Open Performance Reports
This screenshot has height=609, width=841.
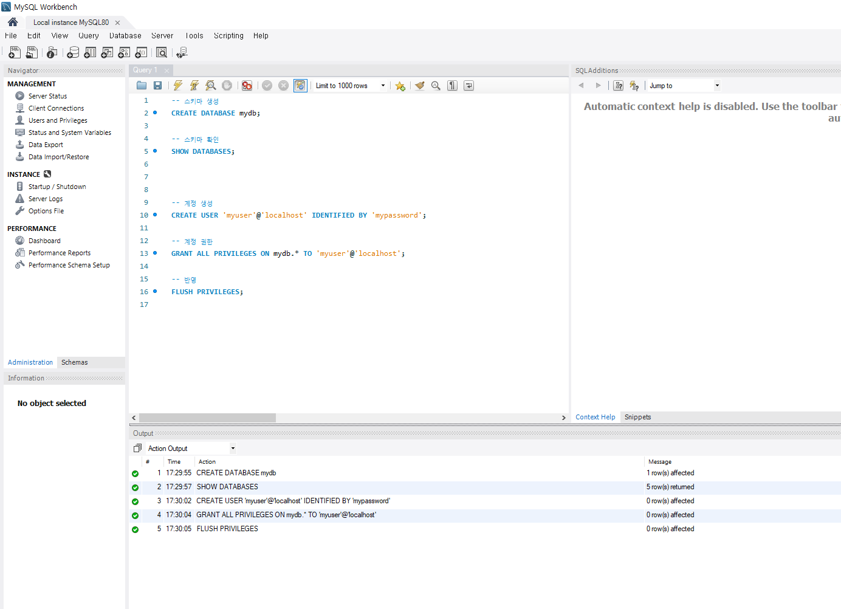[x=60, y=253]
